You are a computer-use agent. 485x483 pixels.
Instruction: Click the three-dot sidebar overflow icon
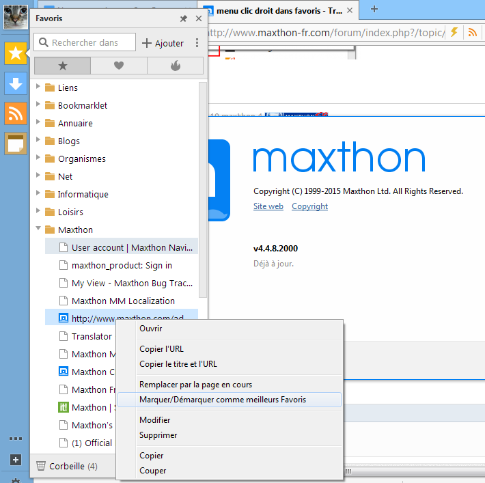click(16, 439)
